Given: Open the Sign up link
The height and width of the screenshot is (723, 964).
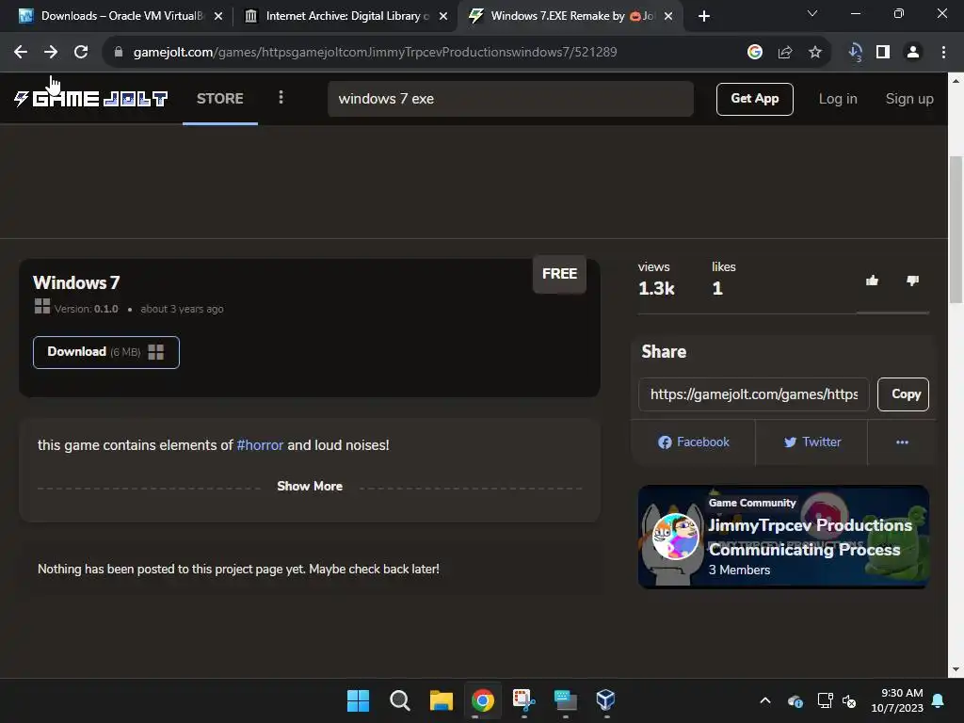Looking at the screenshot, I should (x=909, y=99).
